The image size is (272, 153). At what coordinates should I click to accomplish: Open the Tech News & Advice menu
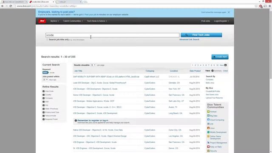97,21
